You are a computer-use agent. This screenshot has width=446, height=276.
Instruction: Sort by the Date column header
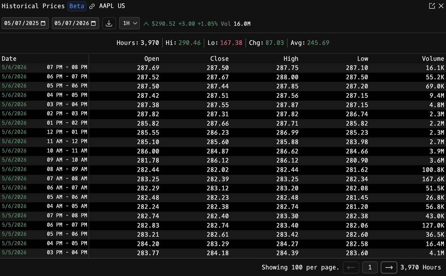click(x=9, y=59)
